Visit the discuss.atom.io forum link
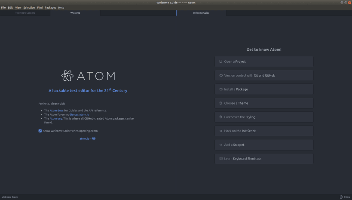The height and width of the screenshot is (200, 352). tap(79, 114)
